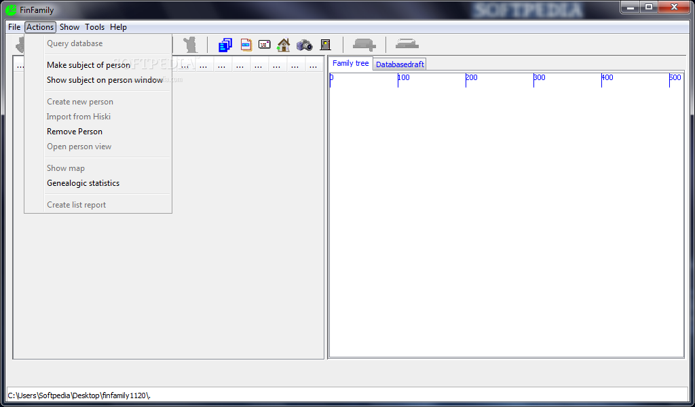Close the FinFamily window
This screenshot has height=407, width=695.
pos(674,7)
